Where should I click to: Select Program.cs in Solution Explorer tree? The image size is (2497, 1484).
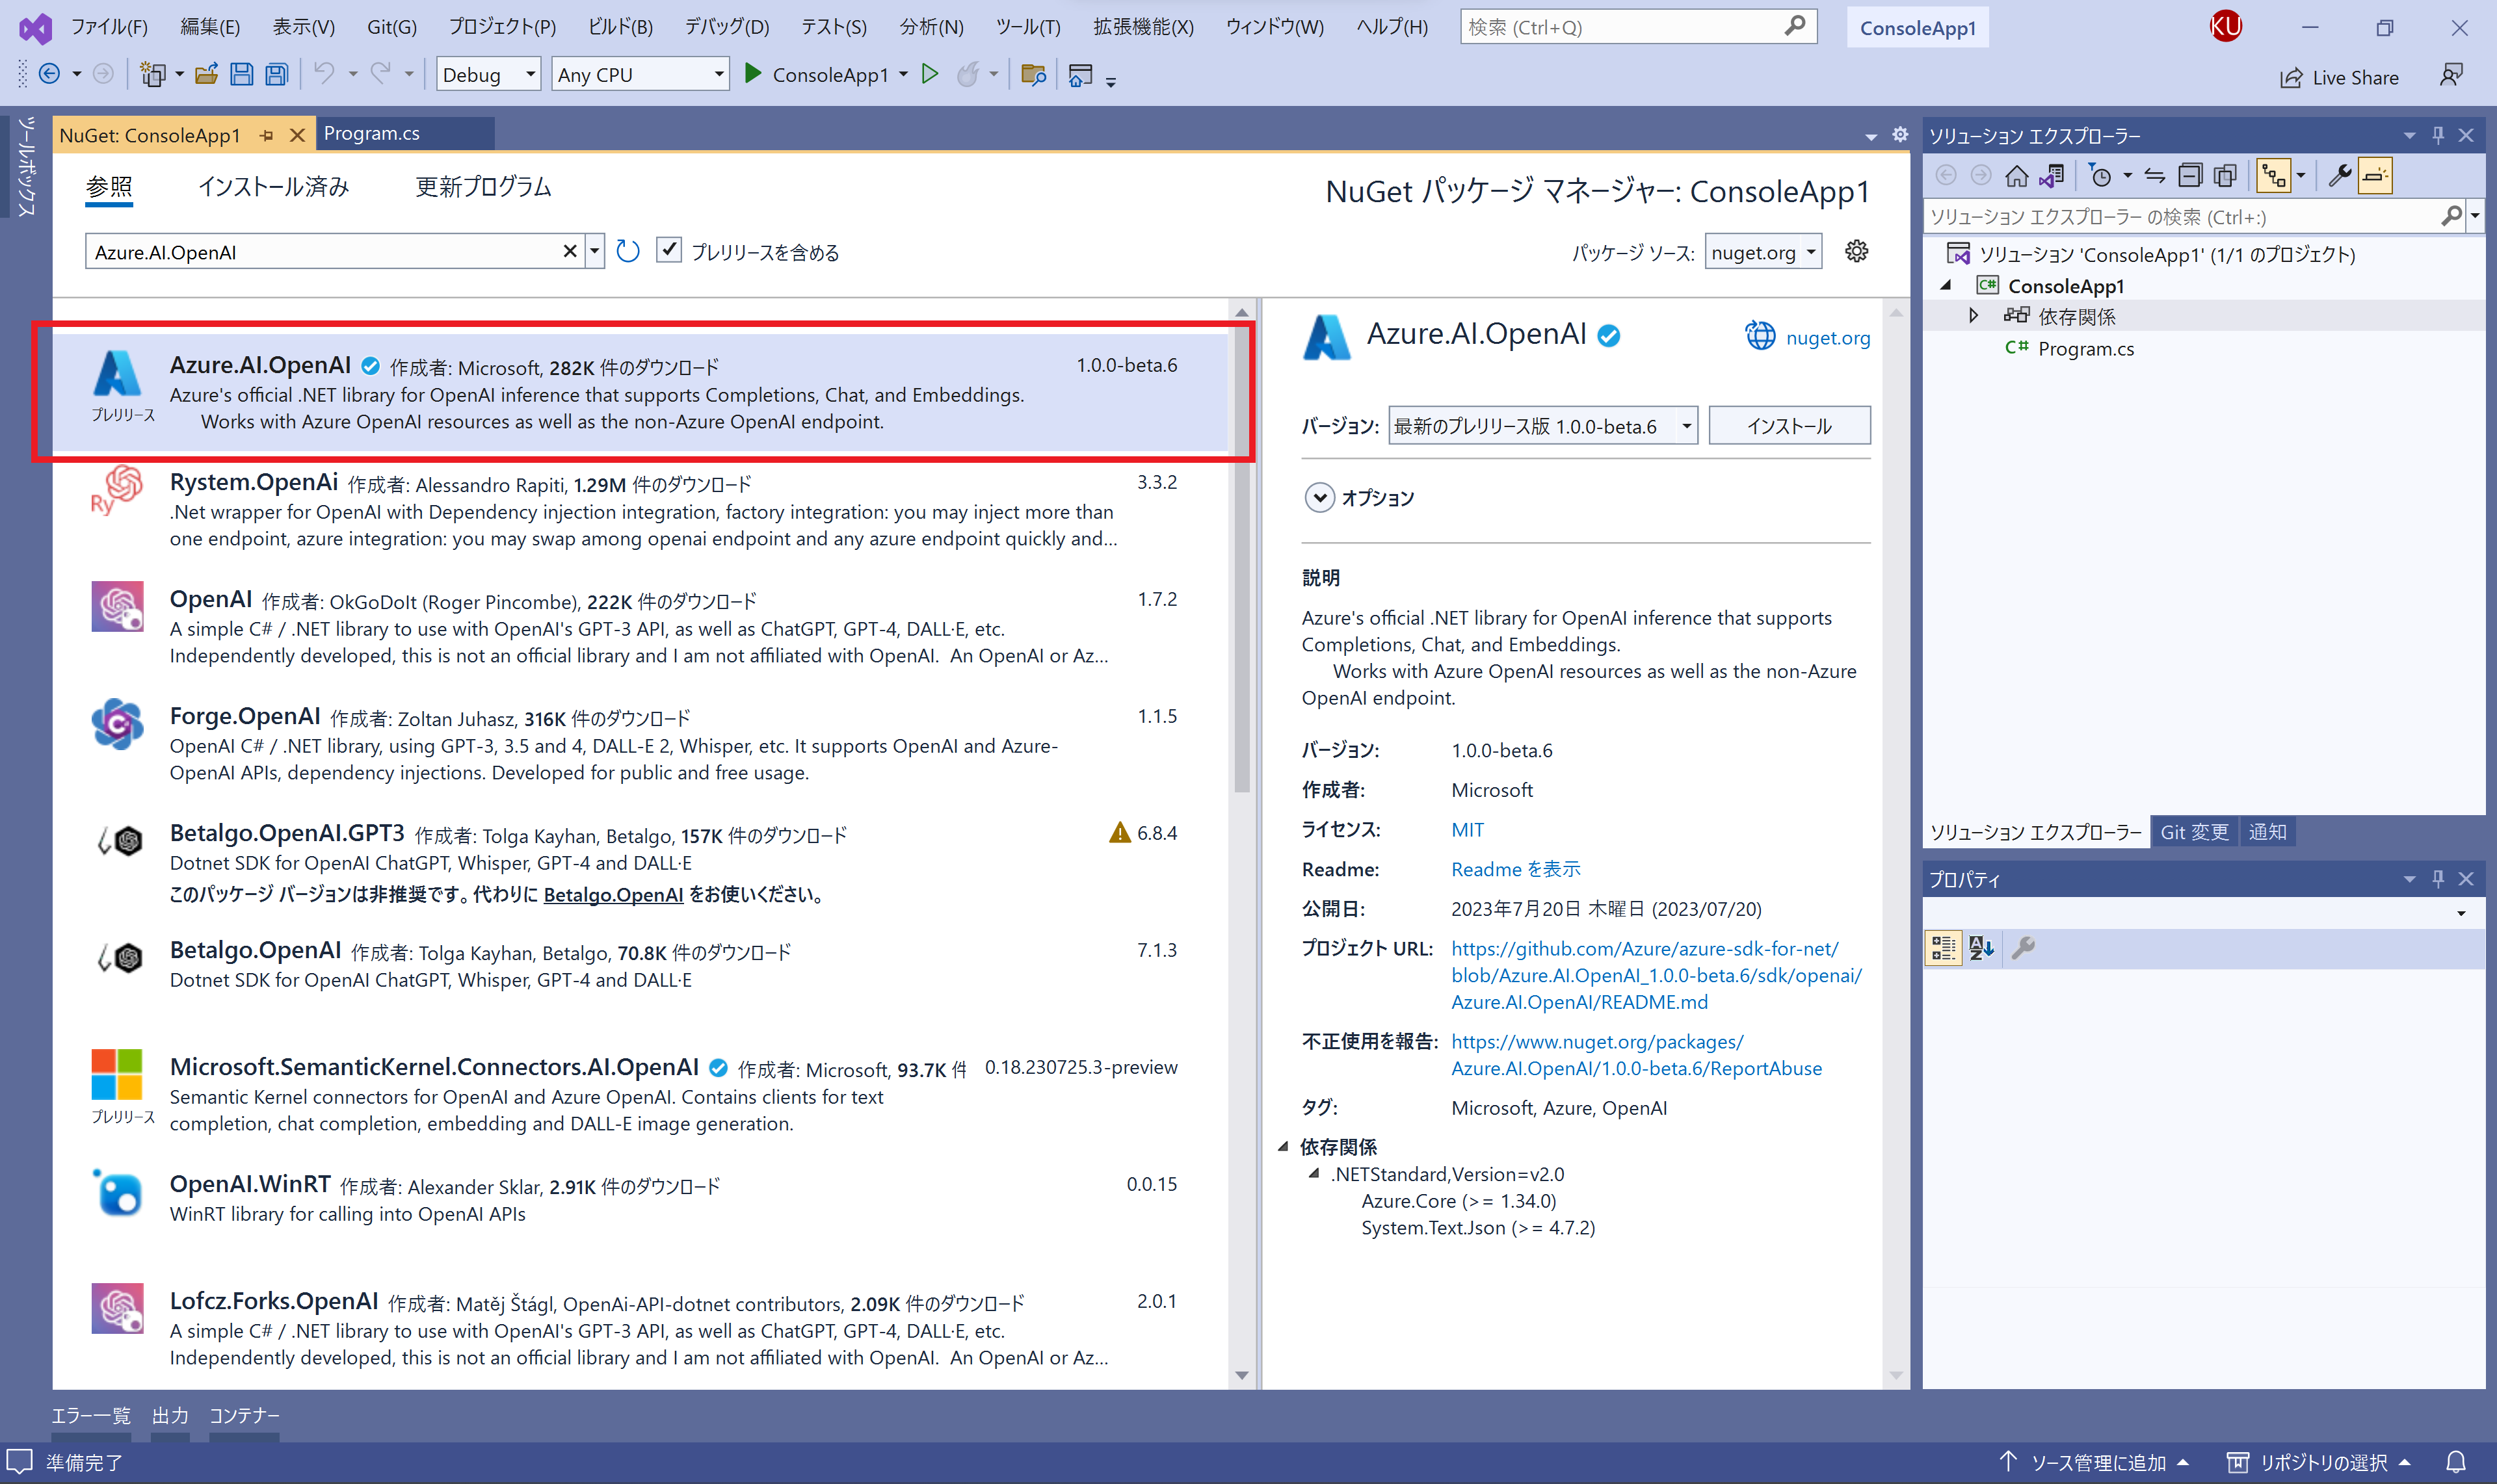tap(2085, 348)
